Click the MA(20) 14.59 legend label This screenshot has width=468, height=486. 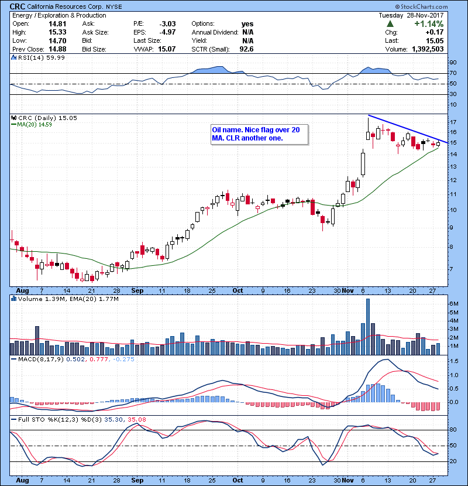(x=35, y=125)
